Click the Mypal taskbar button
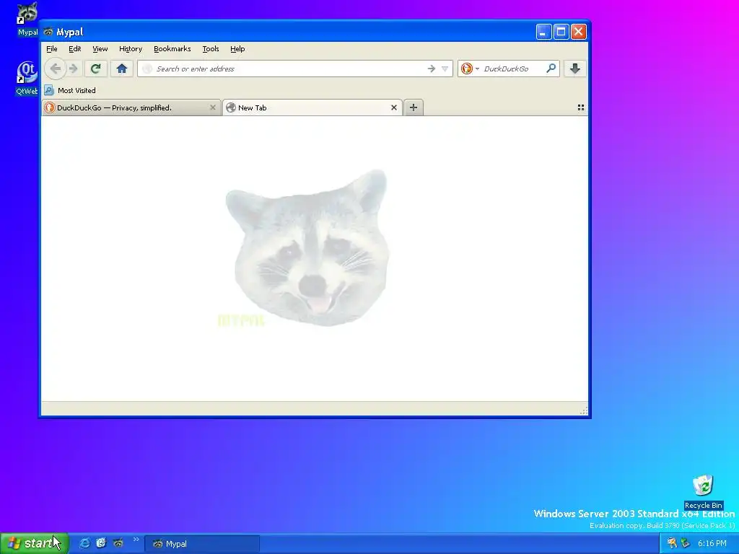 202,544
